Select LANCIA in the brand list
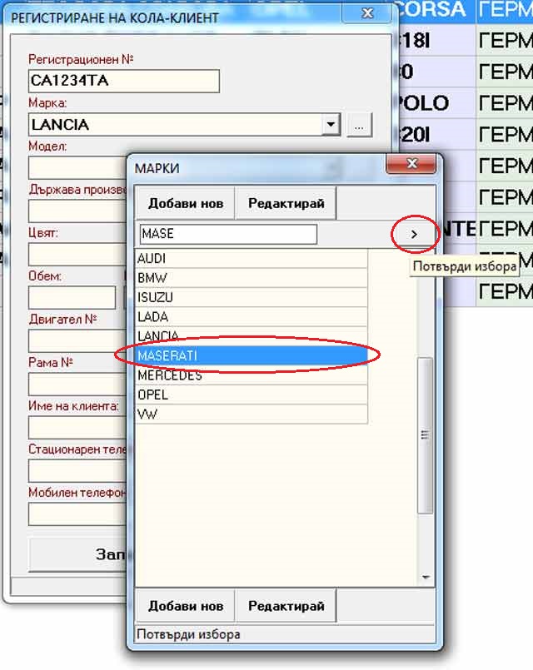 point(252,336)
